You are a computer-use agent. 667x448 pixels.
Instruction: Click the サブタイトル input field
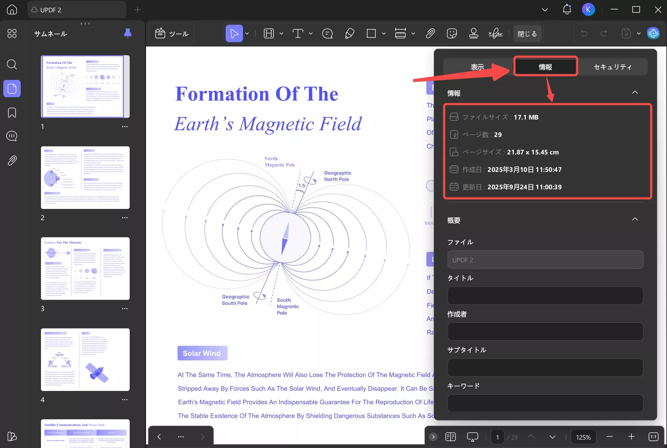pos(545,367)
